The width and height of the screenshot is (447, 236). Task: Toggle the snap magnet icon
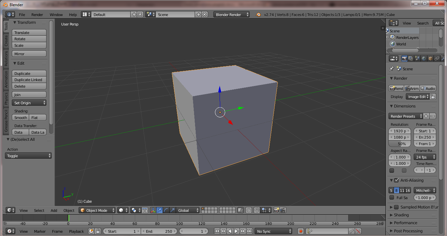pos(257,210)
